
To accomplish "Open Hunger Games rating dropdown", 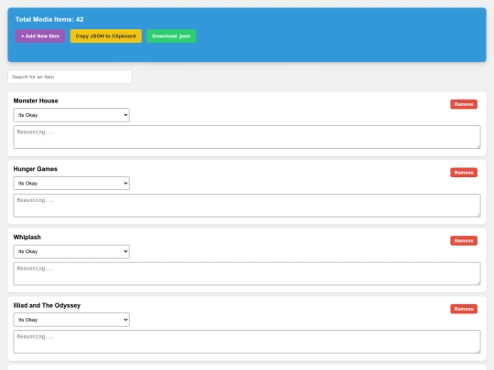I will point(71,183).
